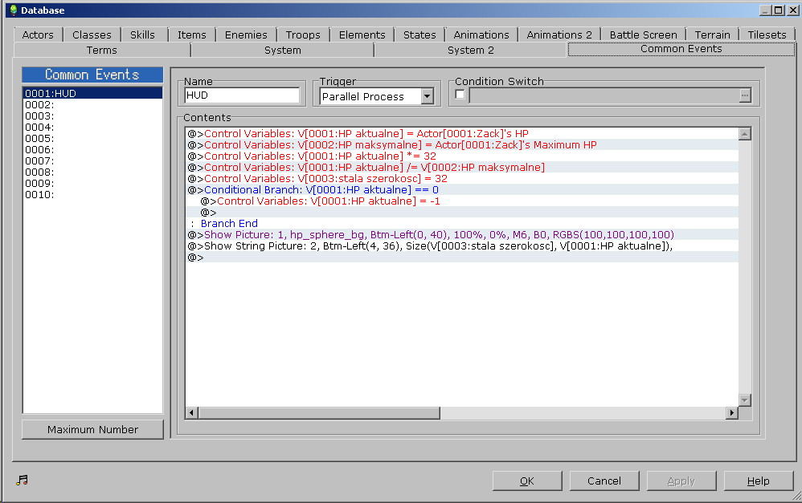The image size is (802, 503).
Task: Select the HP aktualne *= 32 line
Action: coord(462,156)
